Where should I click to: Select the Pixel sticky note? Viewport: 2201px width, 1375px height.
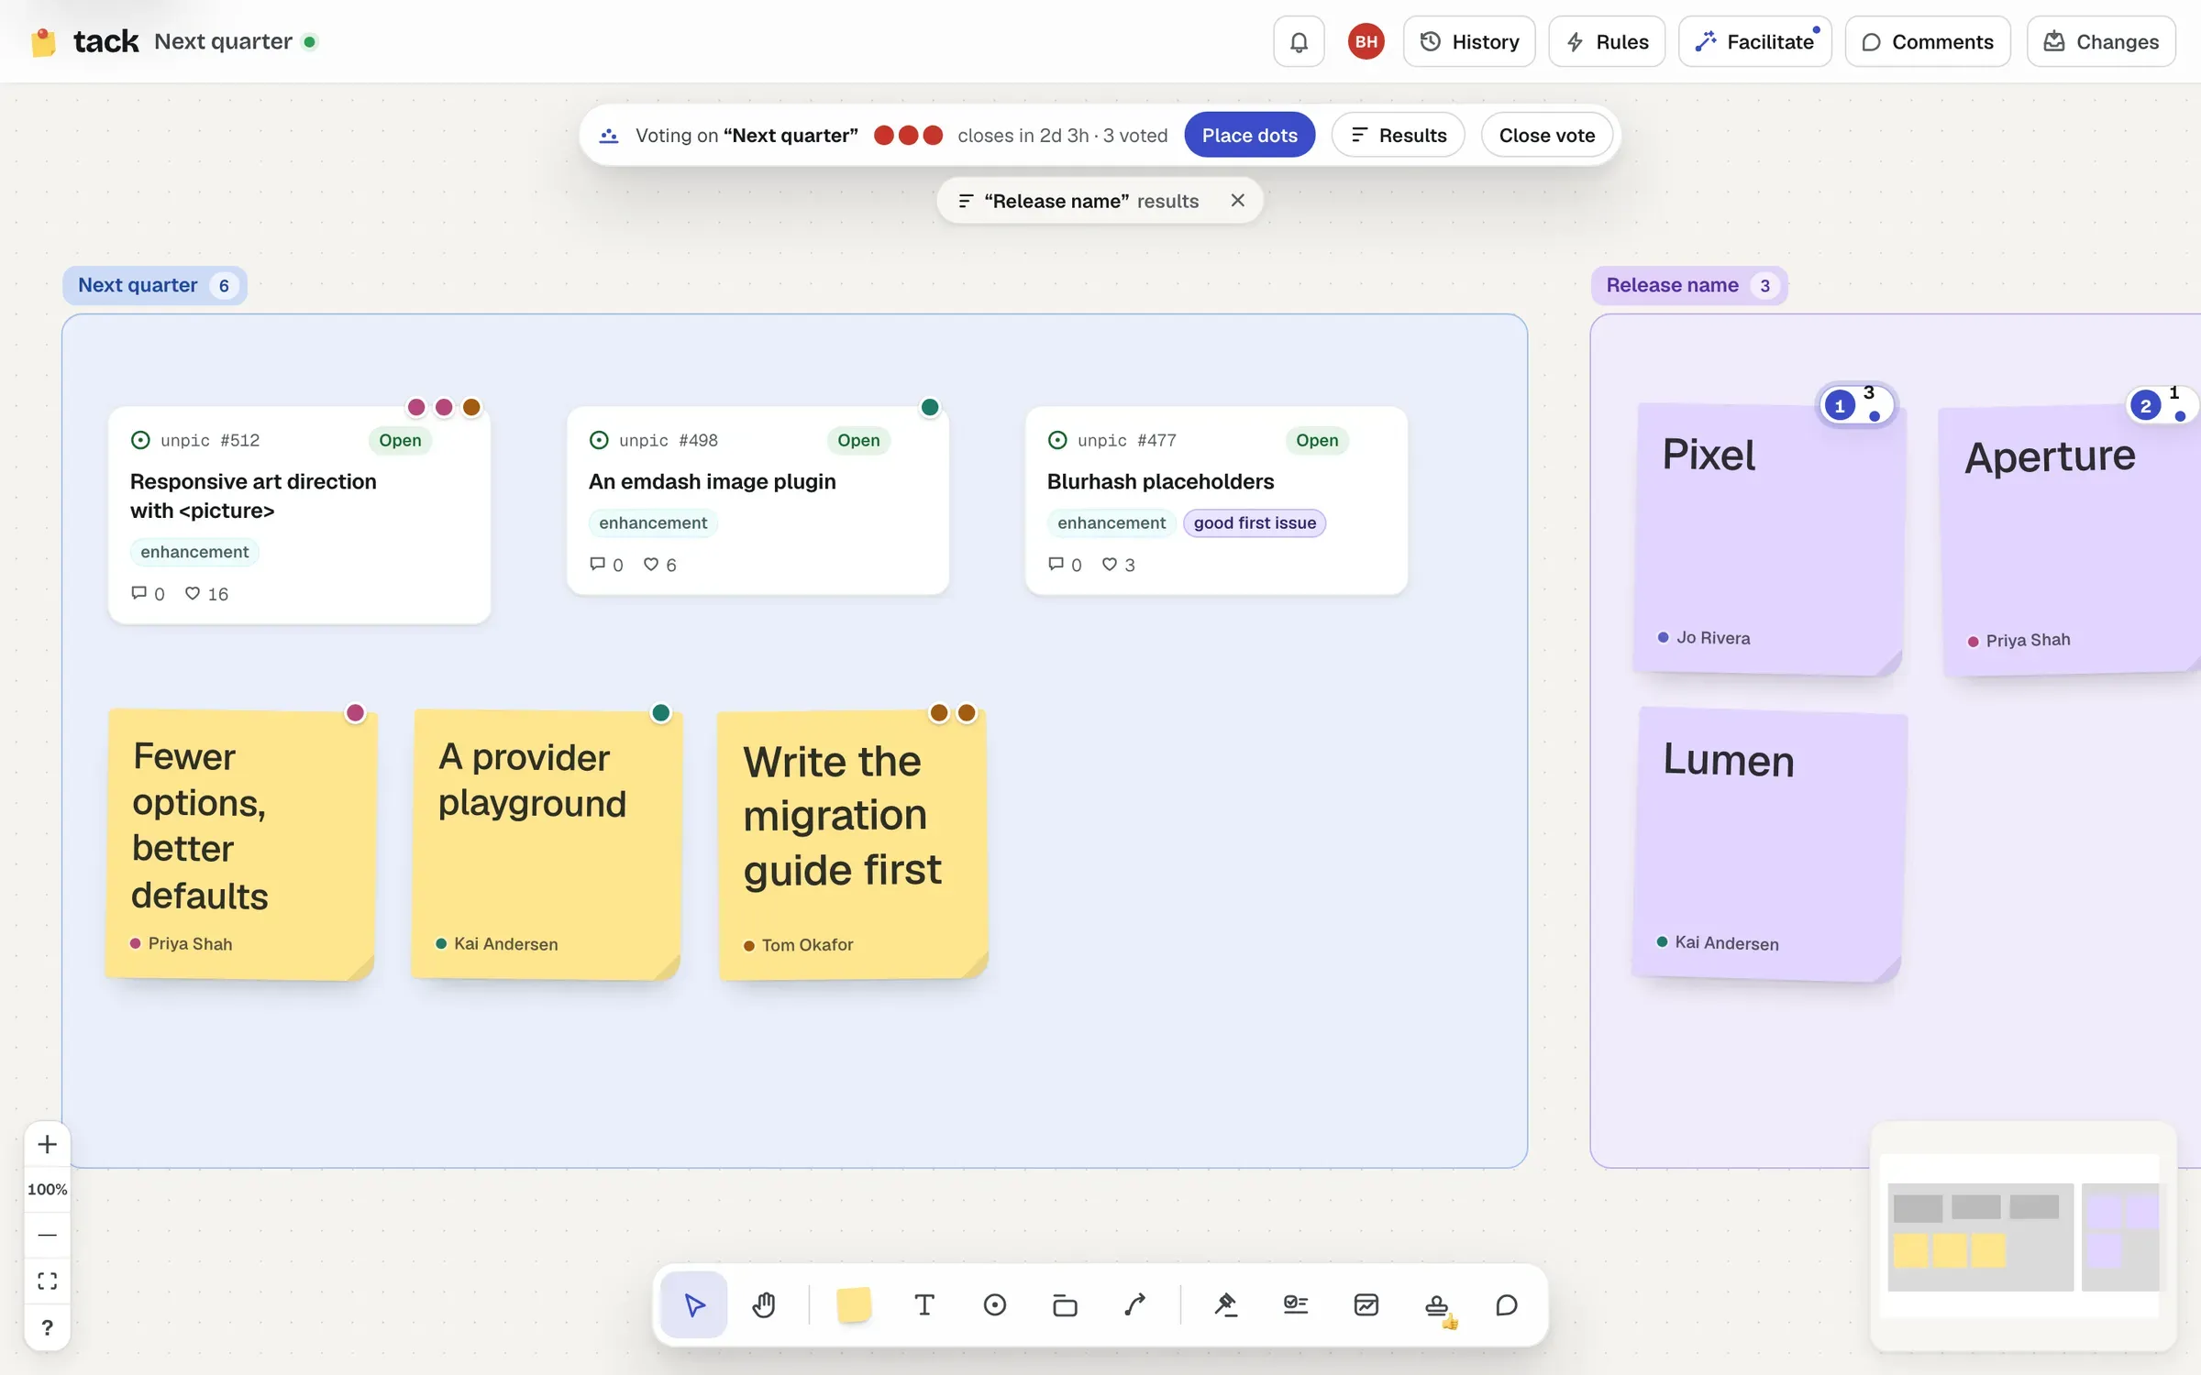click(x=1768, y=539)
